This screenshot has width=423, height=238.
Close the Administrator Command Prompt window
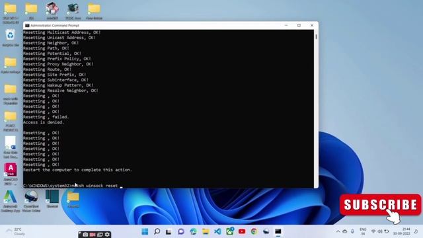coord(312,25)
